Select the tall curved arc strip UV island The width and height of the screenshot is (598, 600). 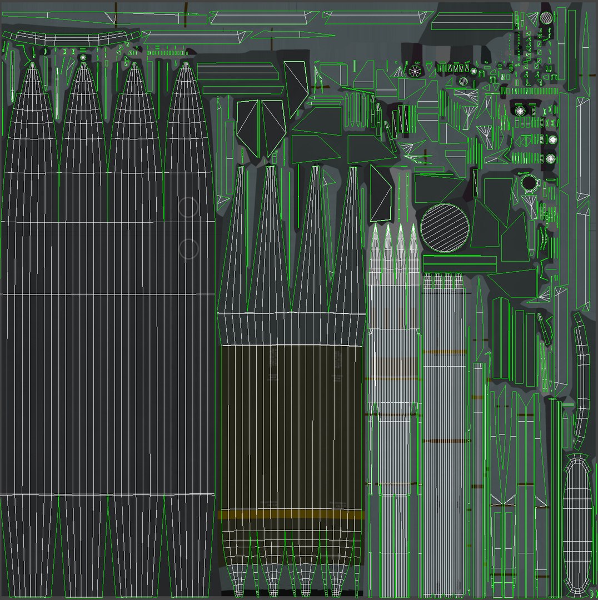pyautogui.click(x=581, y=381)
